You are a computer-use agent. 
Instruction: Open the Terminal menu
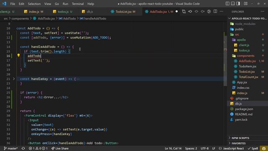click(78, 4)
